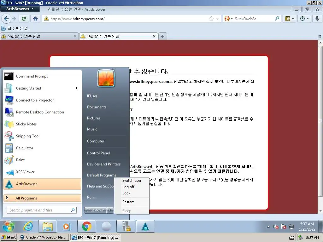Open bookmarks button dropdown arrow
The height and width of the screenshot is (242, 323).
click(x=293, y=19)
